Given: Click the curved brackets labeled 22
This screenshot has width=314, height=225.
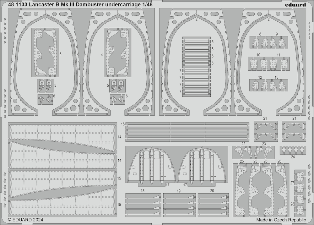Looking at the screenshot, I should point(243,153).
